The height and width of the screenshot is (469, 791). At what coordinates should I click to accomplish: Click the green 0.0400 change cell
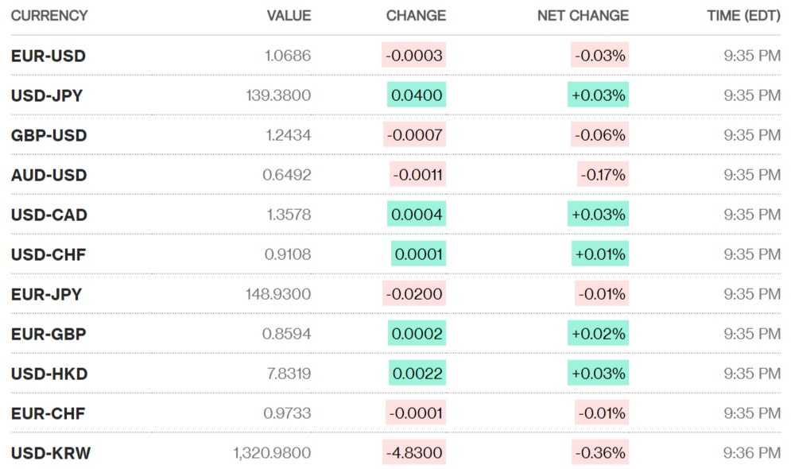tap(417, 95)
